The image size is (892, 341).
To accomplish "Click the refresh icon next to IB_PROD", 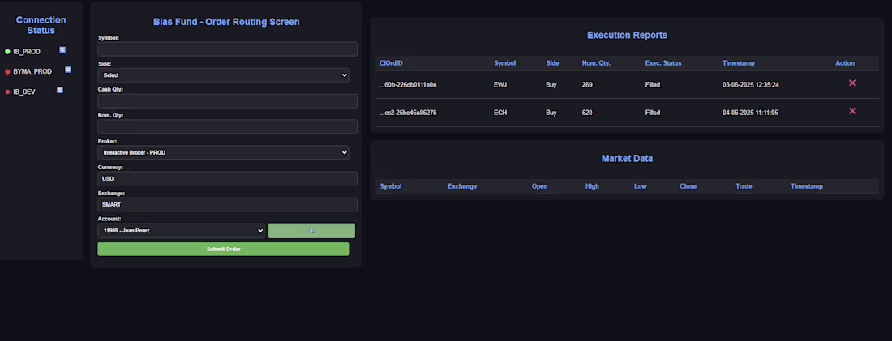I will 62,50.
